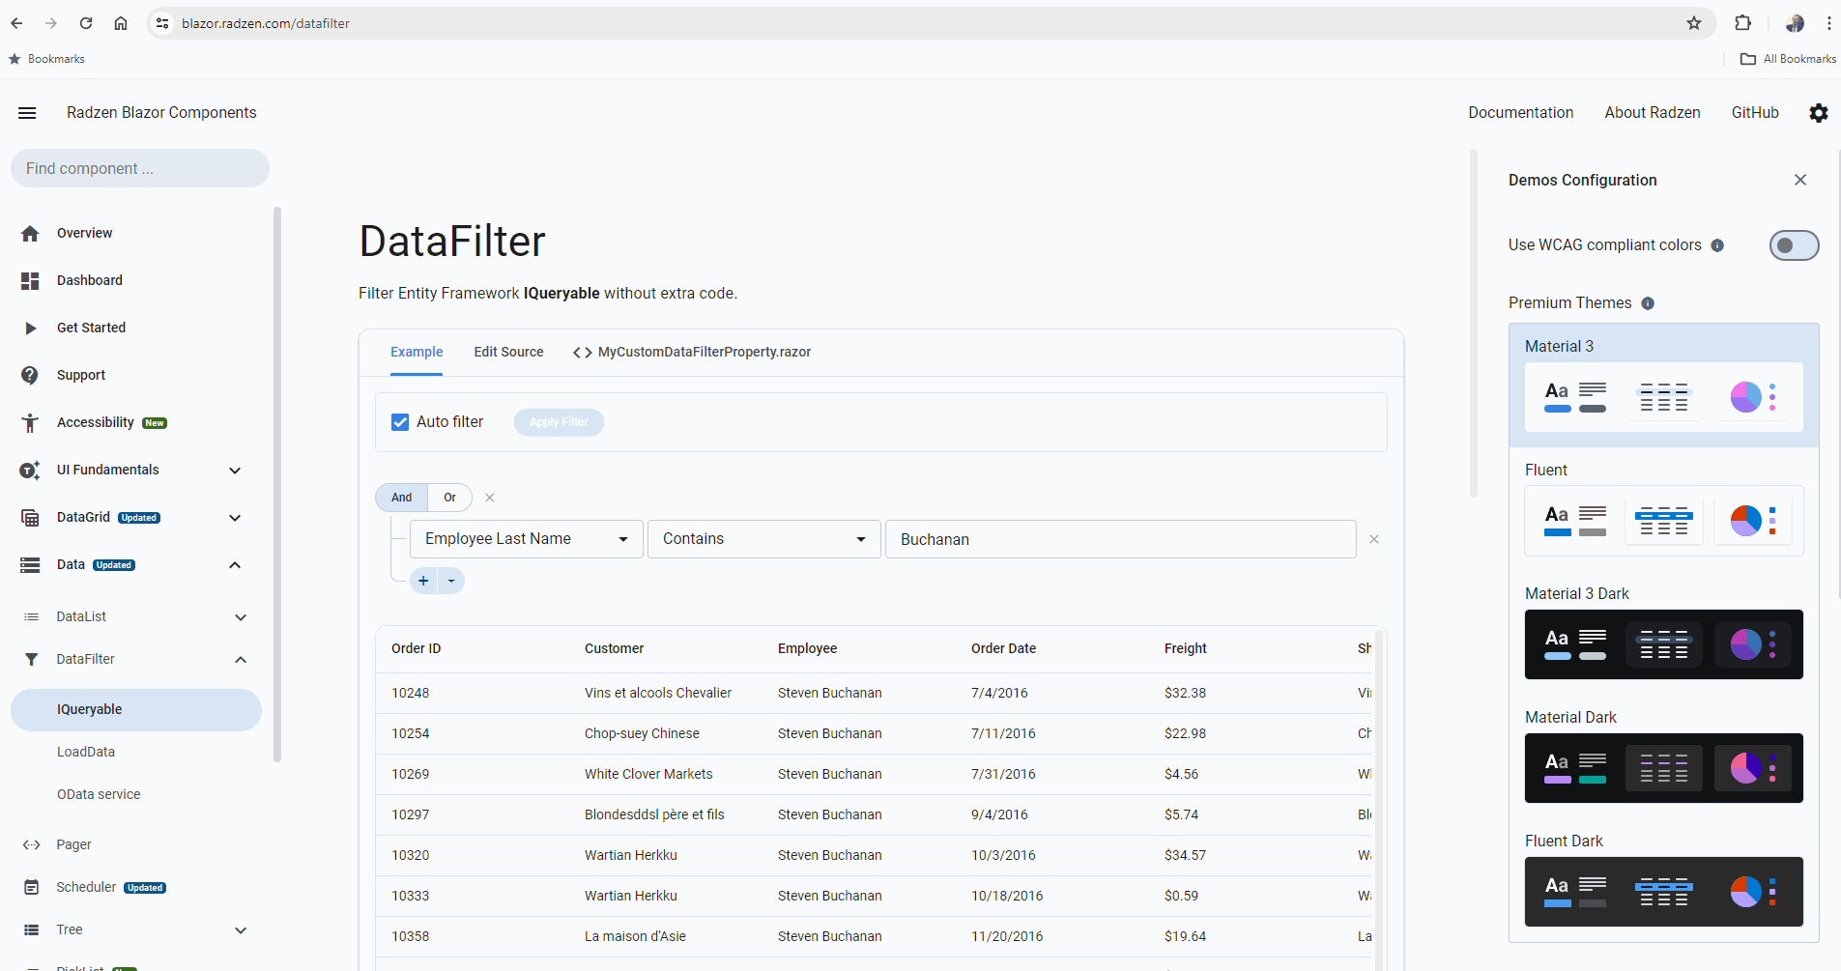
Task: Toggle Use WCAG compliant colors switch
Action: pyautogui.click(x=1794, y=245)
